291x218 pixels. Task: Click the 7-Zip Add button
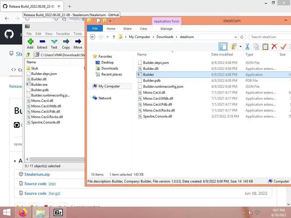pyautogui.click(x=30, y=44)
